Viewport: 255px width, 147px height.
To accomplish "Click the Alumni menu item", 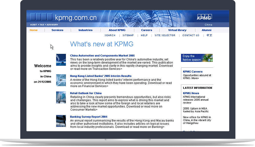I will point(207,30).
